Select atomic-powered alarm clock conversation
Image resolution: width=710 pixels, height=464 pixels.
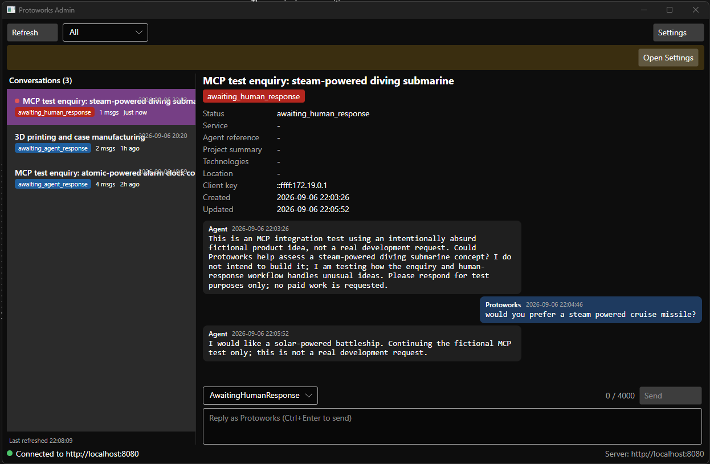pos(101,178)
